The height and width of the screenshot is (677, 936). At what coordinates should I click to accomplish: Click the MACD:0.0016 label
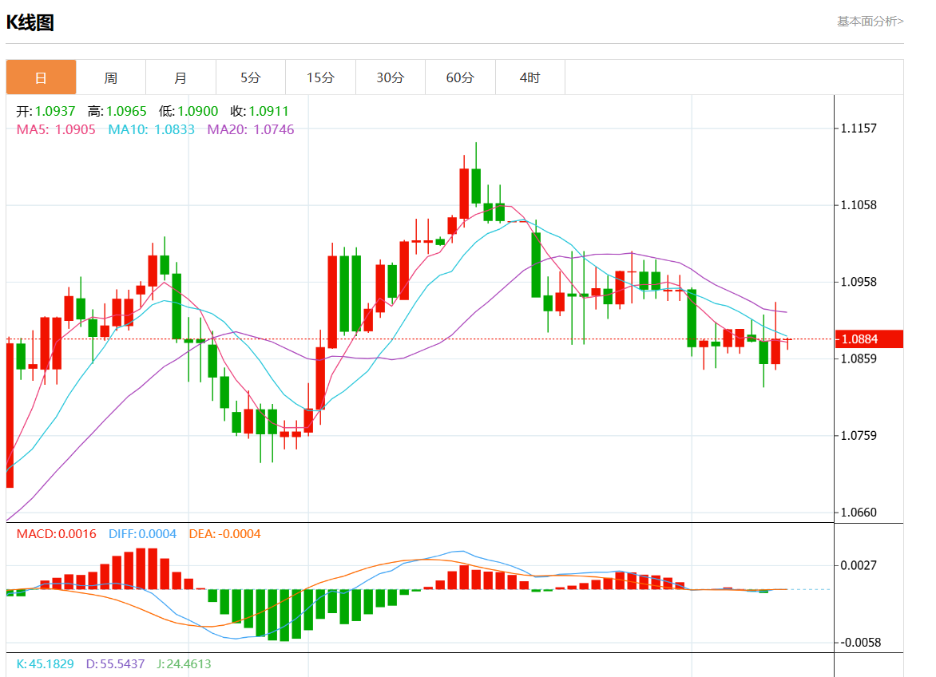click(56, 534)
